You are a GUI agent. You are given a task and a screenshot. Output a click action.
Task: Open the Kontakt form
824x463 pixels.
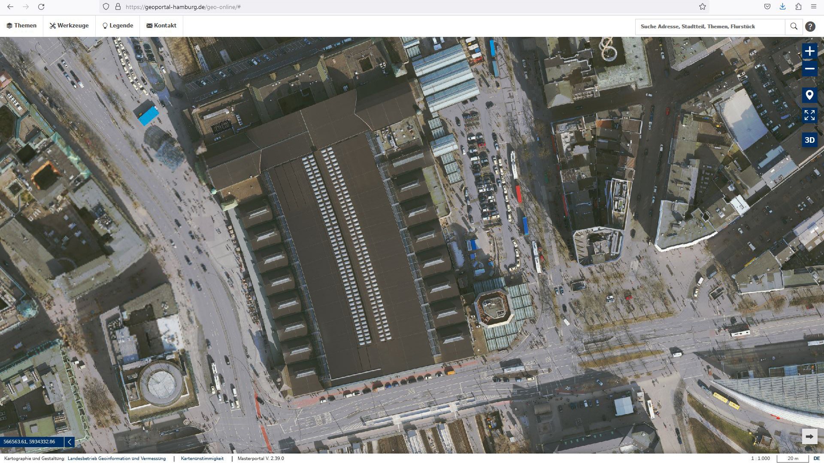pos(161,26)
